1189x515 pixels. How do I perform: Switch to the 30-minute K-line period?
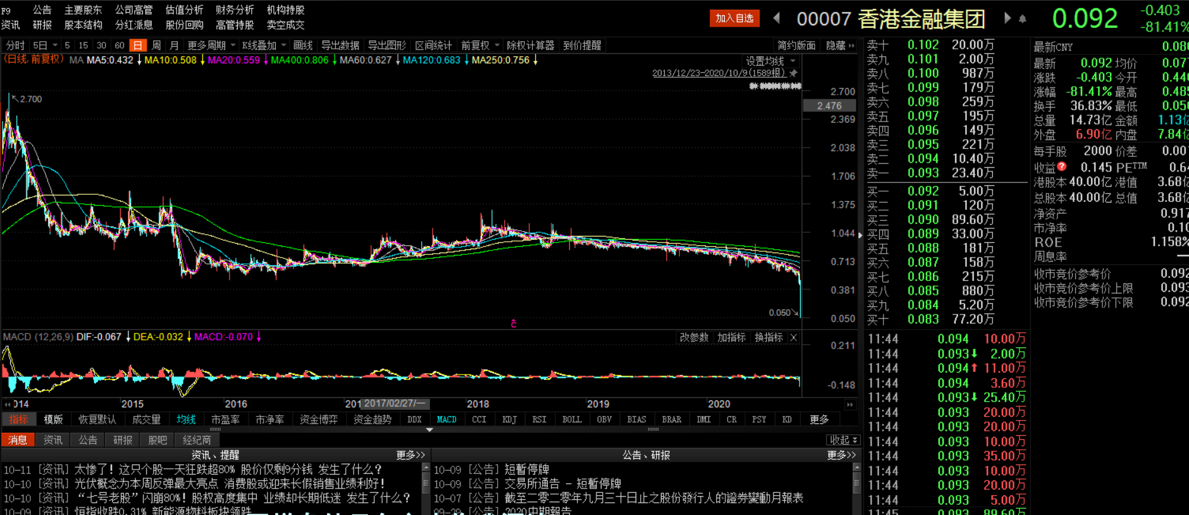[x=101, y=46]
